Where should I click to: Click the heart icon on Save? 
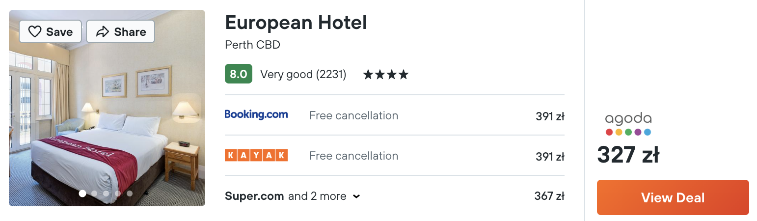[x=35, y=32]
